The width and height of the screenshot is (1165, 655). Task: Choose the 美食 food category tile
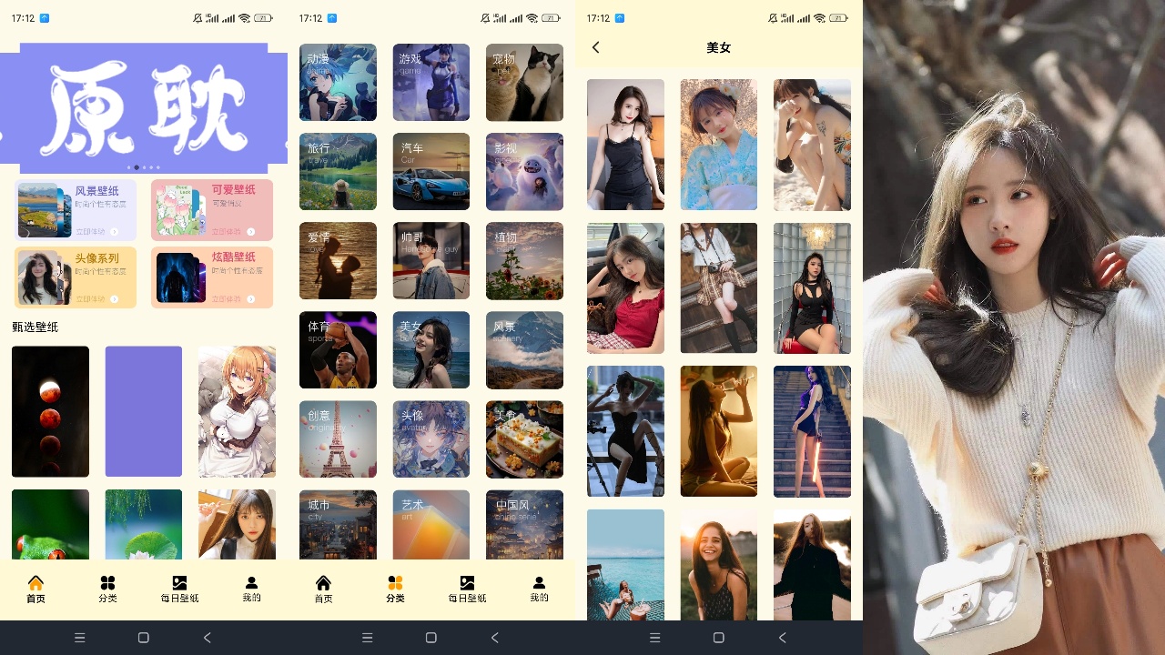524,439
